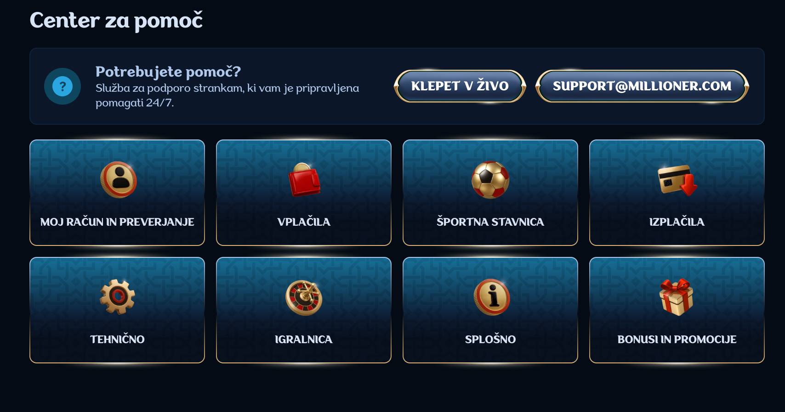Select the Vplačila category label
The image size is (785, 412).
(304, 222)
